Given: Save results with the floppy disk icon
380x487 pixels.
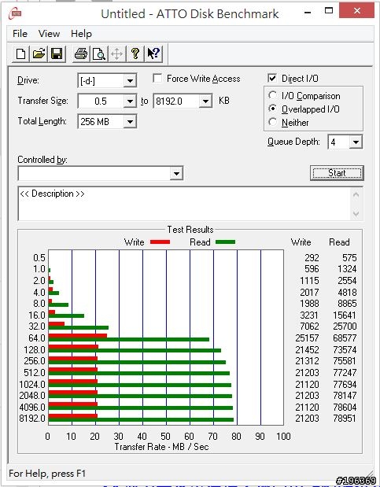Looking at the screenshot, I should pos(57,54).
